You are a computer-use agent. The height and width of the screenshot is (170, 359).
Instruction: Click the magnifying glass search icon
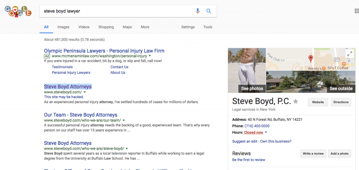point(209,11)
